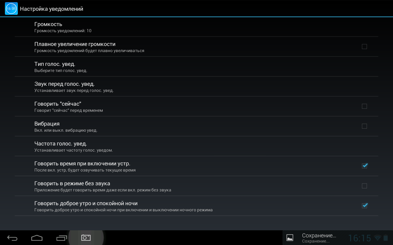Viewport: 393px width, 245px height.
Task: Open the Громкость volume setting
Action: (196, 27)
